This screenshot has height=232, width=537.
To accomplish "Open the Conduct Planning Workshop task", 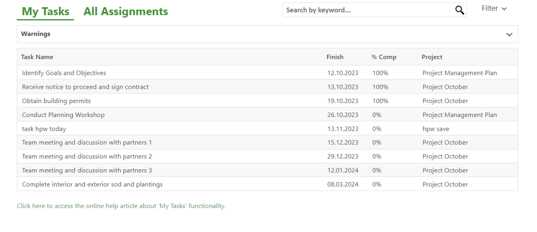I will click(x=63, y=115).
